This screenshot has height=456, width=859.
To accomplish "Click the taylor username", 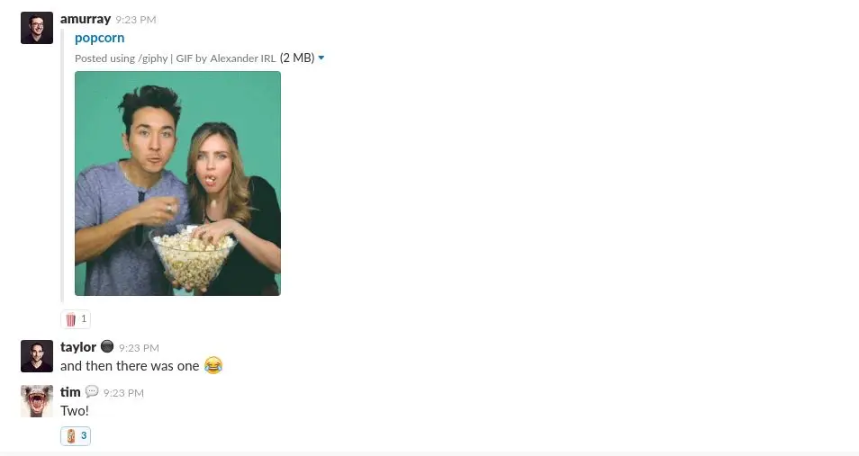I will pos(78,347).
